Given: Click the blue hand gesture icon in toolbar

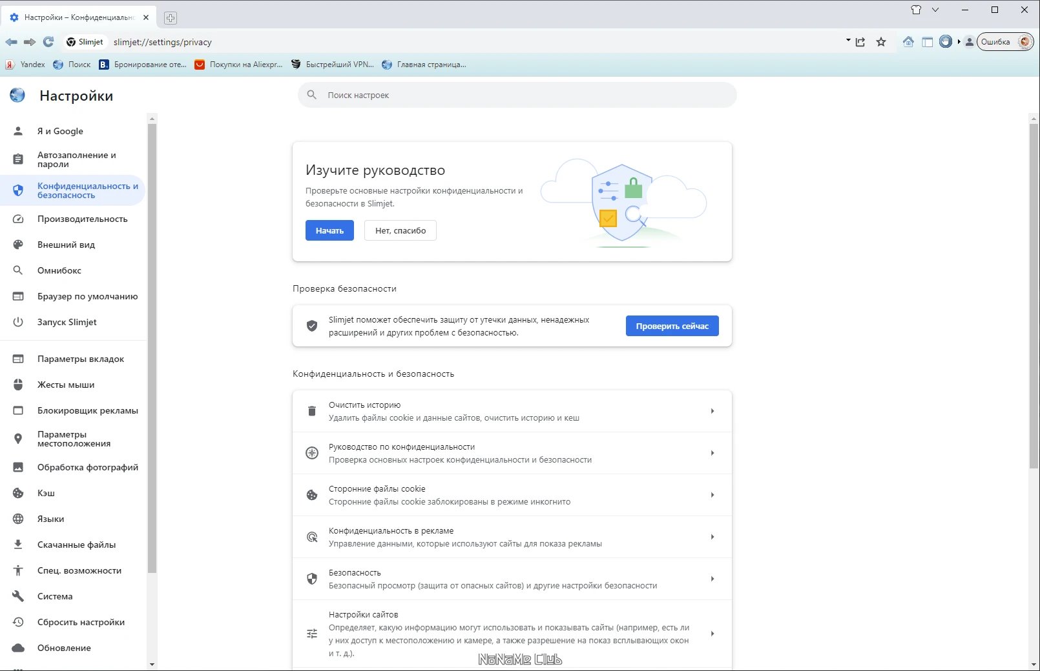Looking at the screenshot, I should 946,41.
